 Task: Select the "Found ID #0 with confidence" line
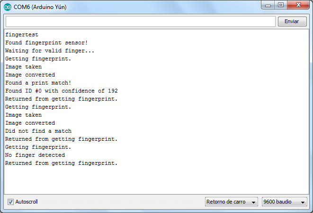coord(62,91)
